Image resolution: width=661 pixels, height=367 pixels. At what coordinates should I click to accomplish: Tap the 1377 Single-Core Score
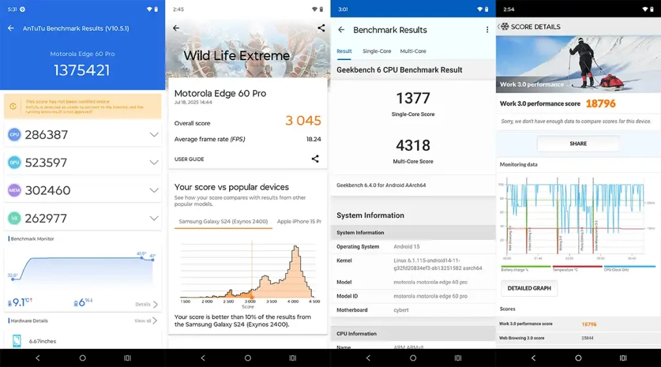tap(413, 98)
